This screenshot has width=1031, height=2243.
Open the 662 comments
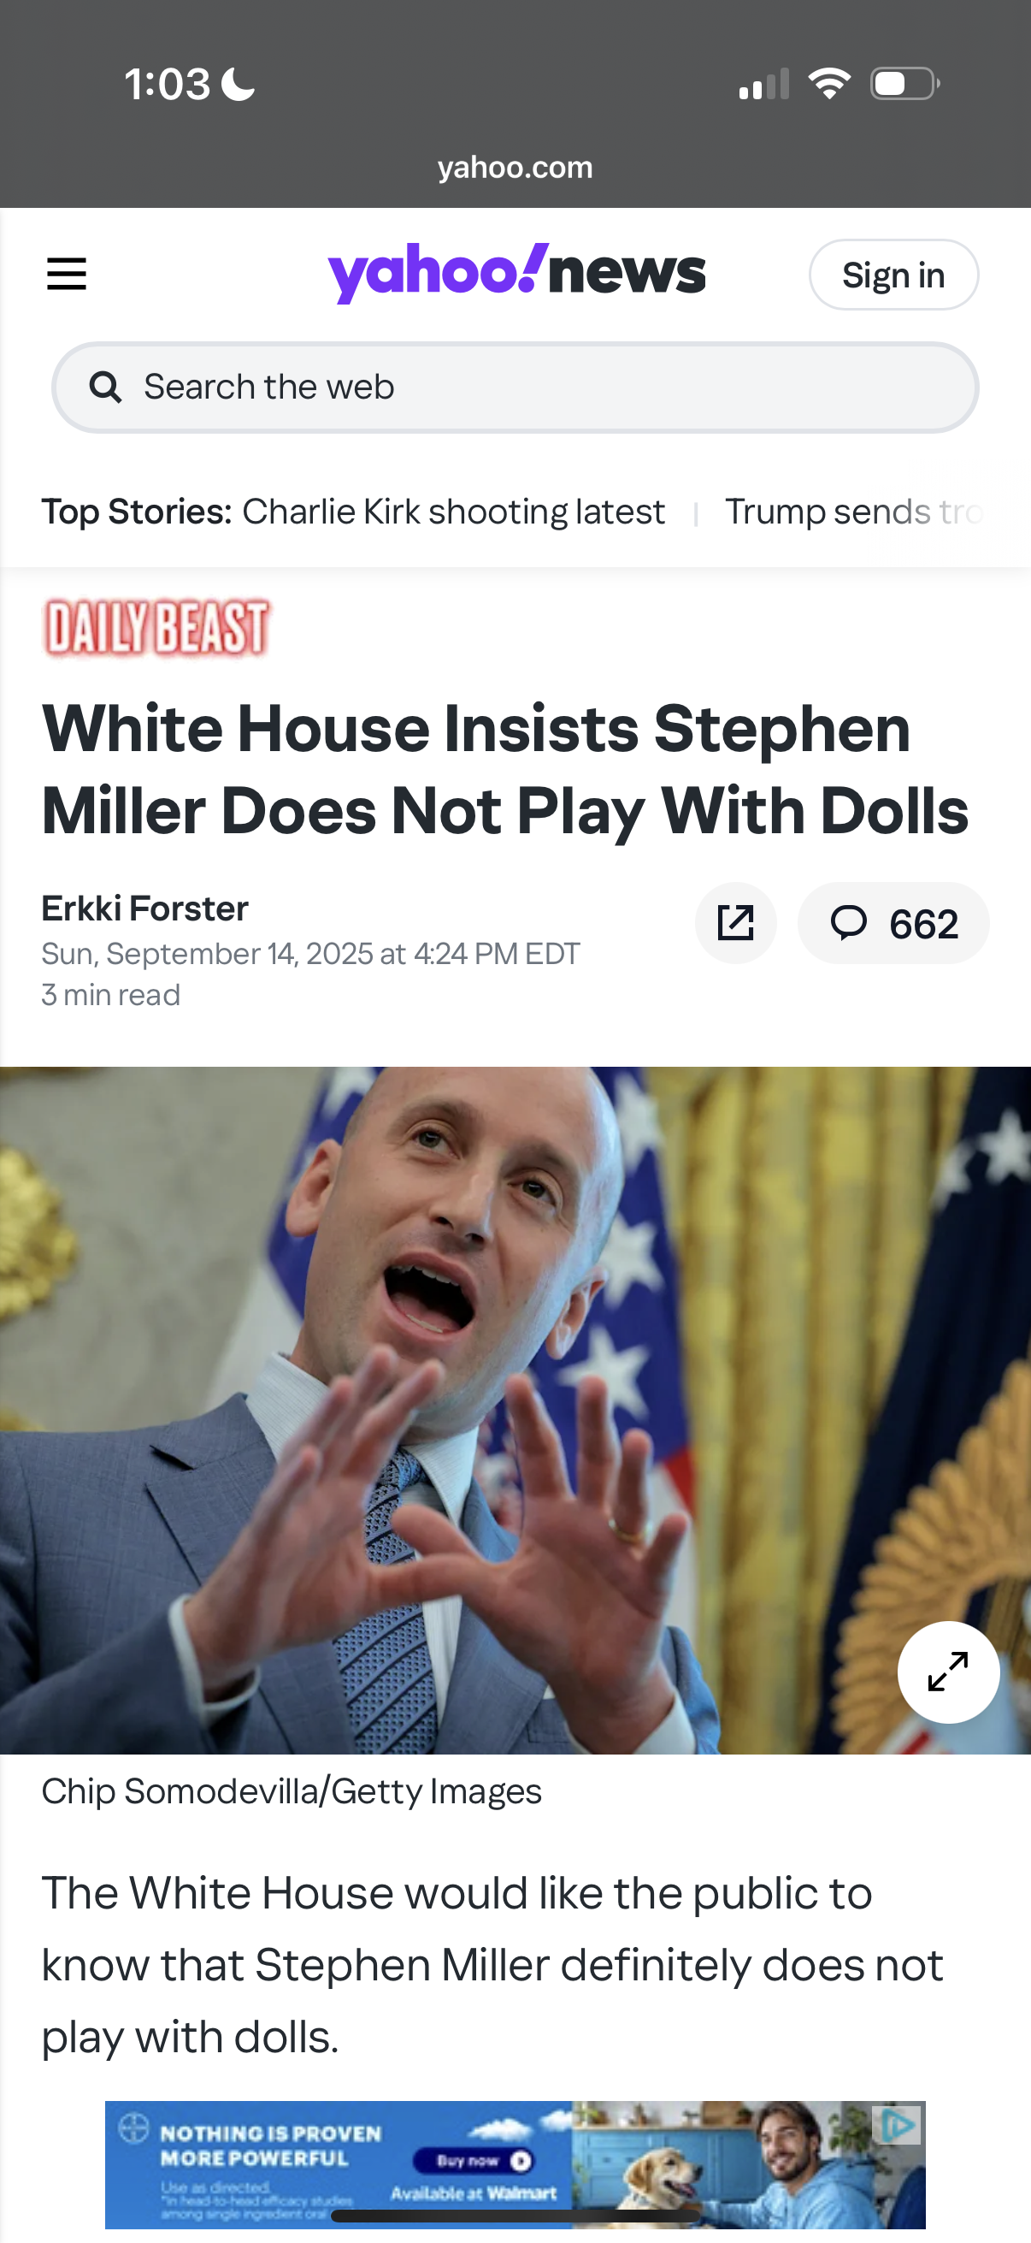pyautogui.click(x=893, y=923)
